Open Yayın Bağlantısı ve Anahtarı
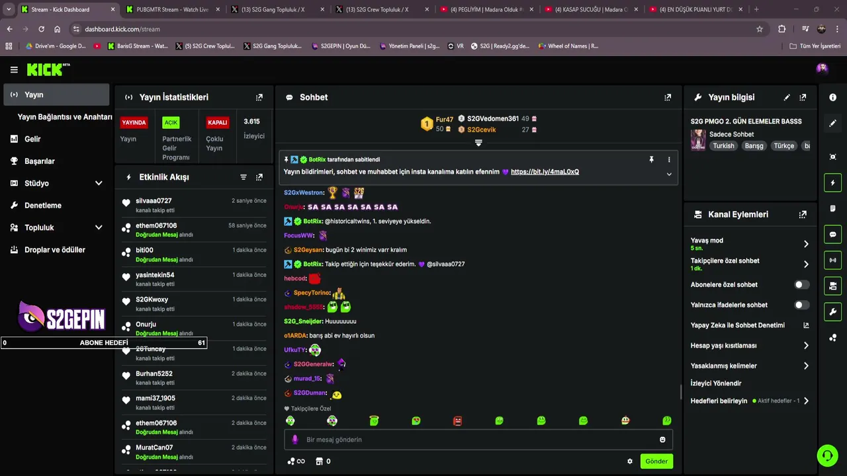847x476 pixels. tap(65, 117)
